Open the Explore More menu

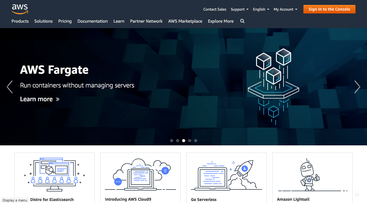click(221, 21)
